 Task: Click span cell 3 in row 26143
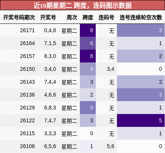88,82
